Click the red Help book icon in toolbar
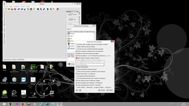 point(58,9)
